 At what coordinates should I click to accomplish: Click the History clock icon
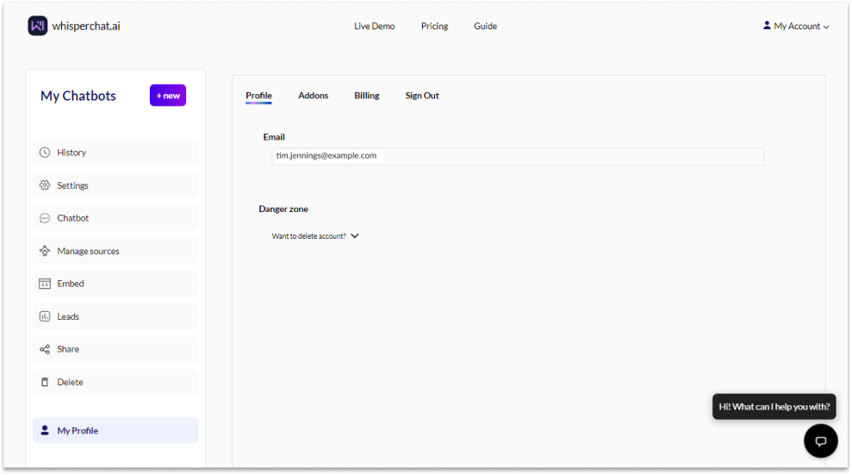pyautogui.click(x=45, y=153)
